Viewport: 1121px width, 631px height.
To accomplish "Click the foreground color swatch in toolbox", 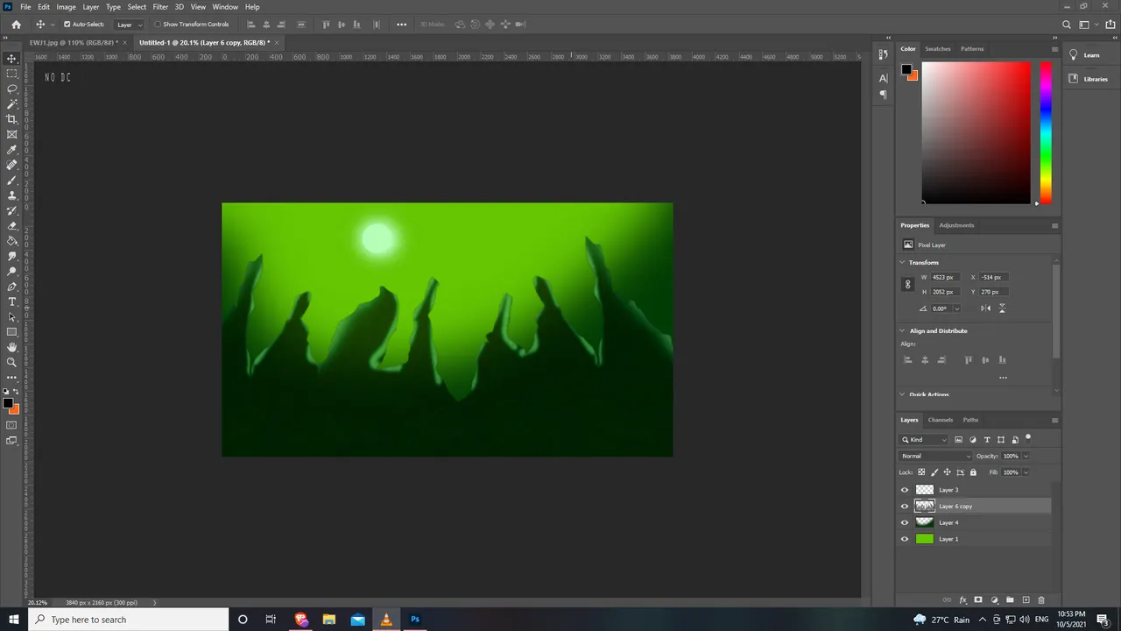I will coord(8,404).
